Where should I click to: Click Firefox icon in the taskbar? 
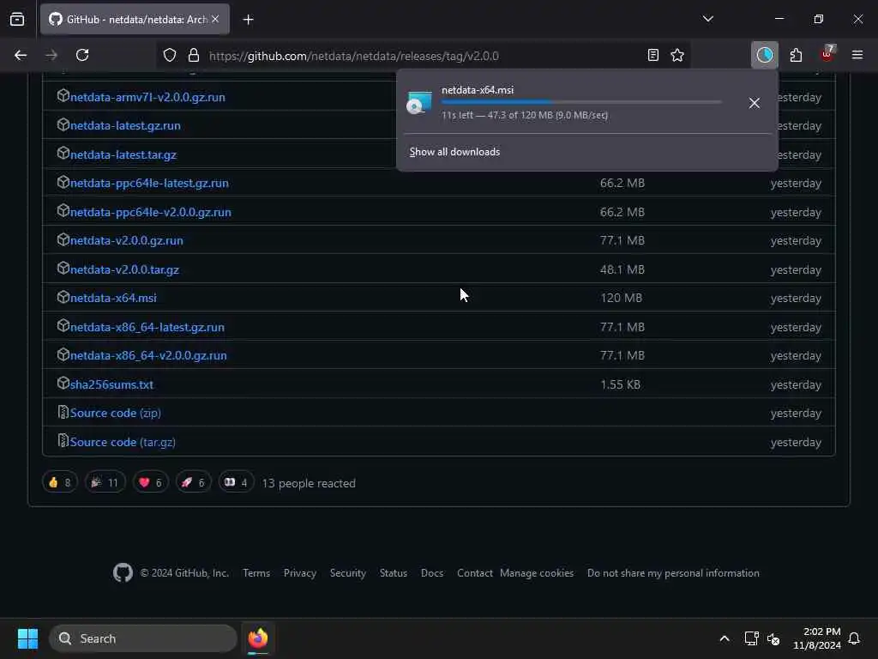(x=258, y=638)
